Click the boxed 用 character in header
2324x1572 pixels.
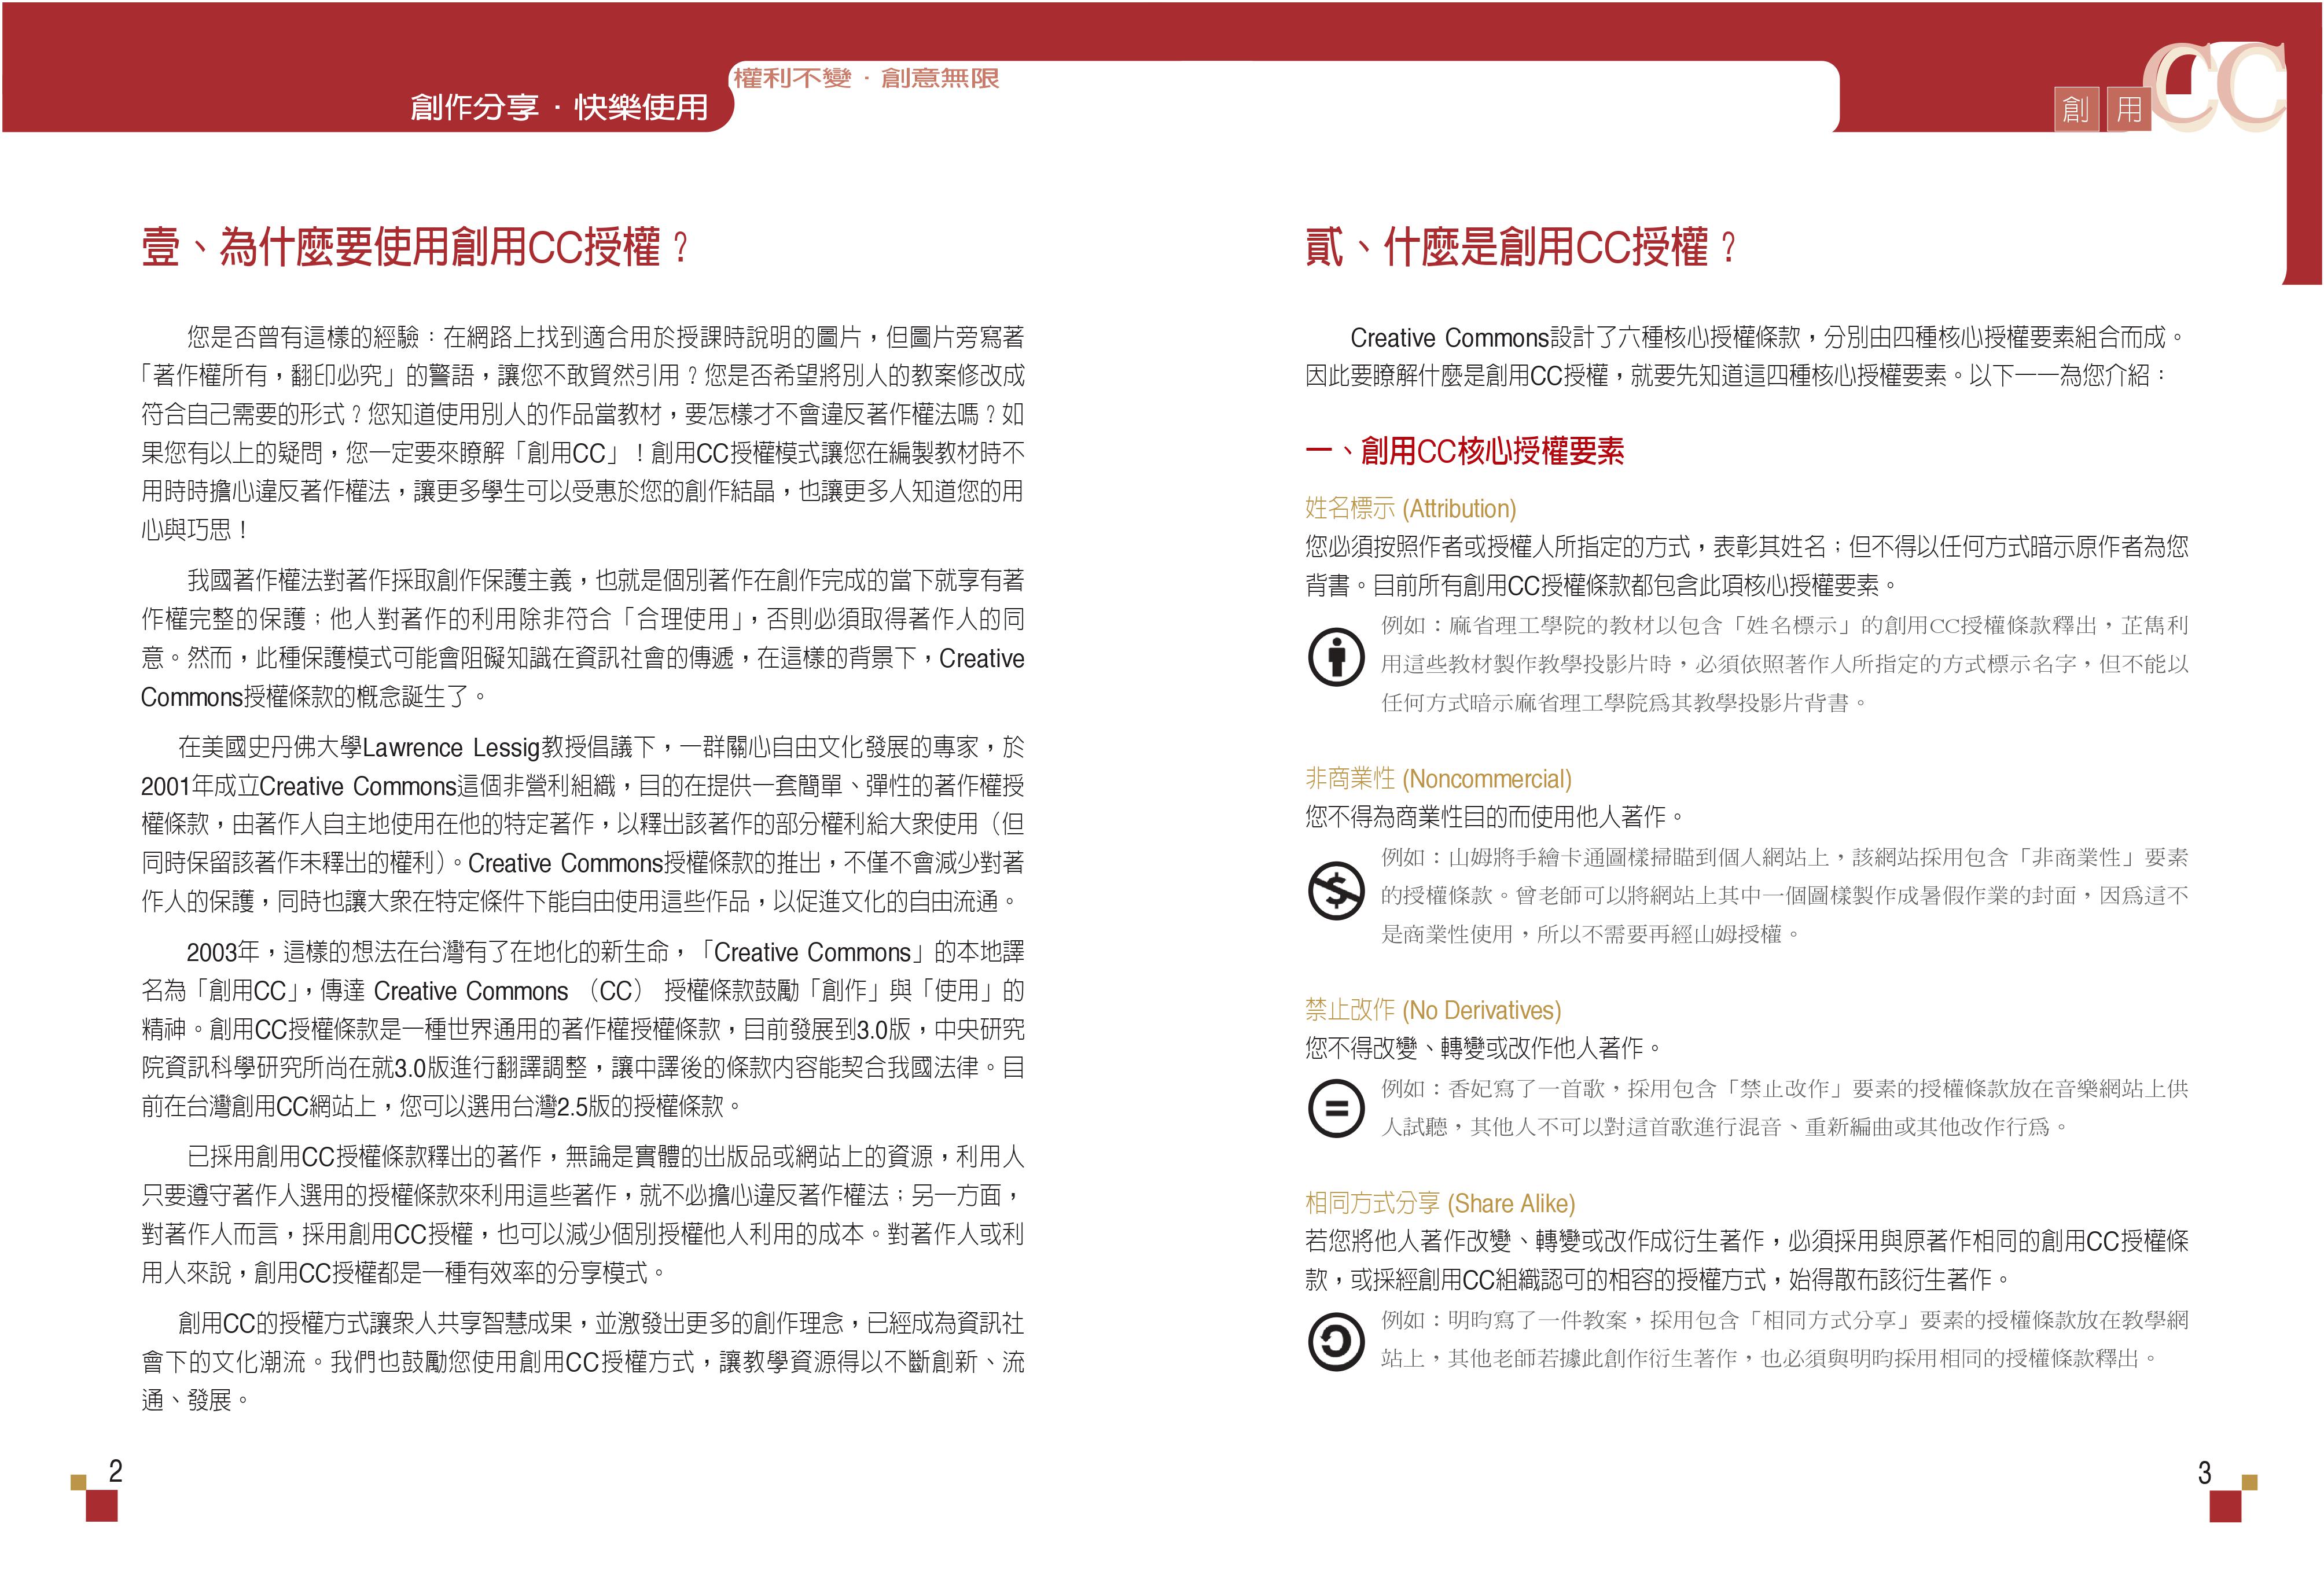[x=2129, y=108]
